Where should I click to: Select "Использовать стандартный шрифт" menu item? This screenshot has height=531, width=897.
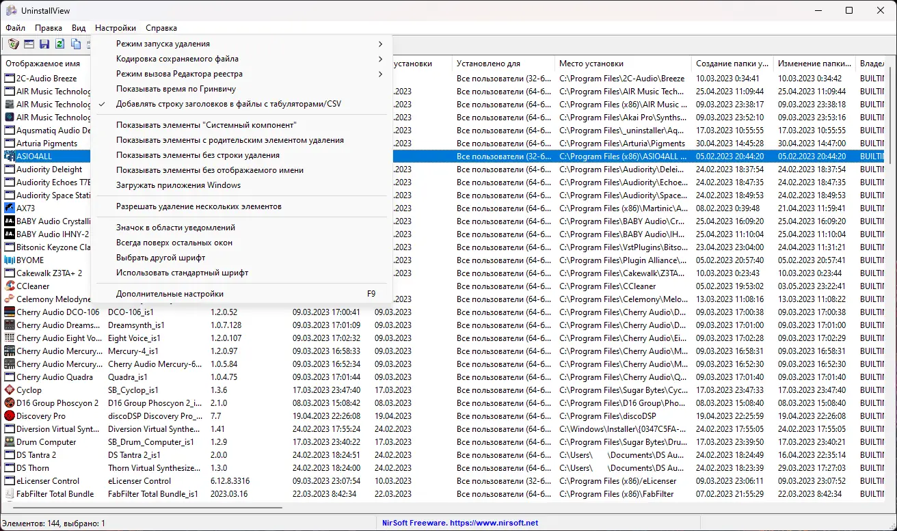(x=242, y=273)
